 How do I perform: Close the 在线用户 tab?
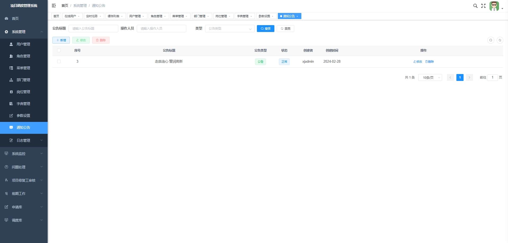coord(79,16)
